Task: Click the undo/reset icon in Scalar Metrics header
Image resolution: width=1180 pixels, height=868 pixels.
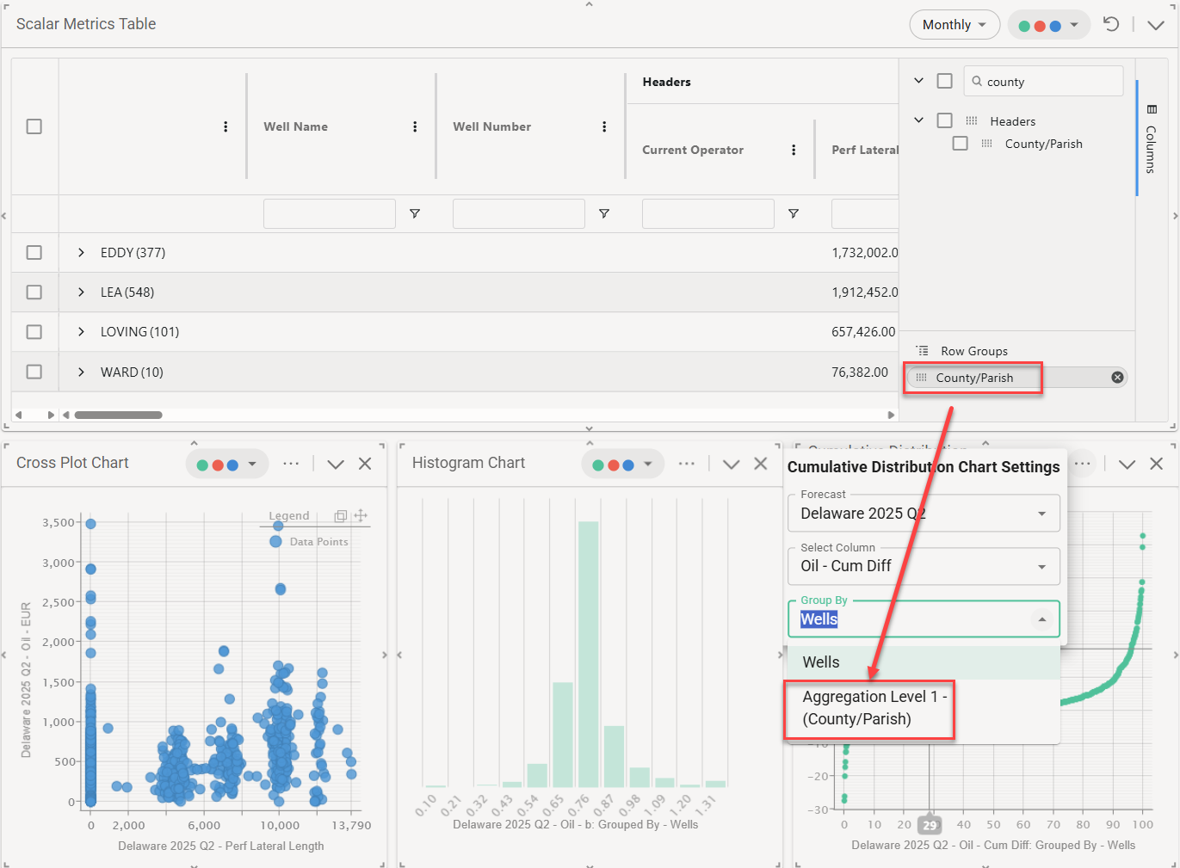Action: (1111, 24)
